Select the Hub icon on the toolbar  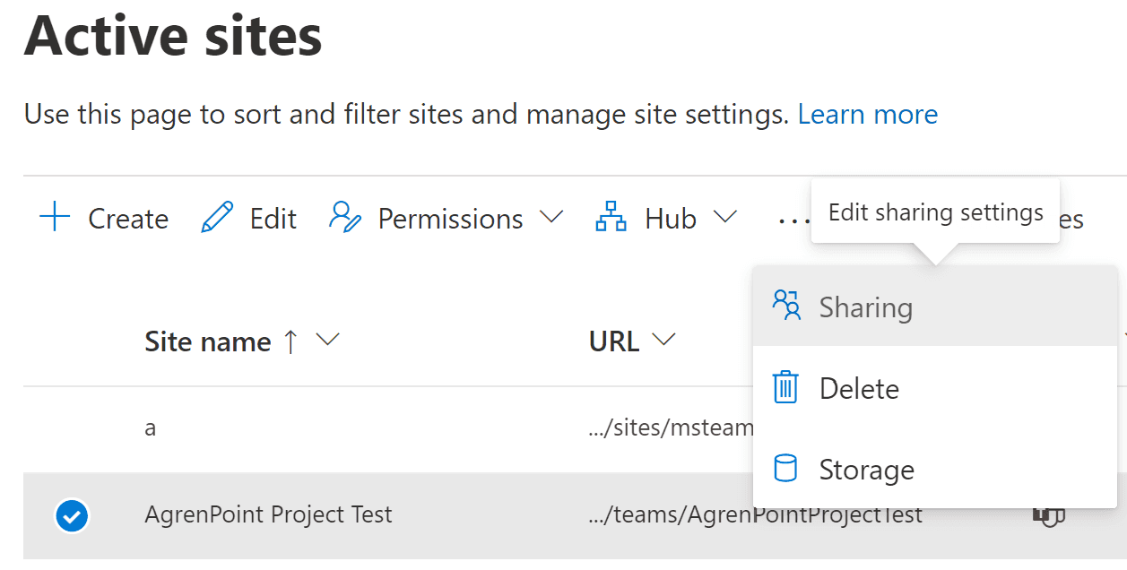(611, 217)
